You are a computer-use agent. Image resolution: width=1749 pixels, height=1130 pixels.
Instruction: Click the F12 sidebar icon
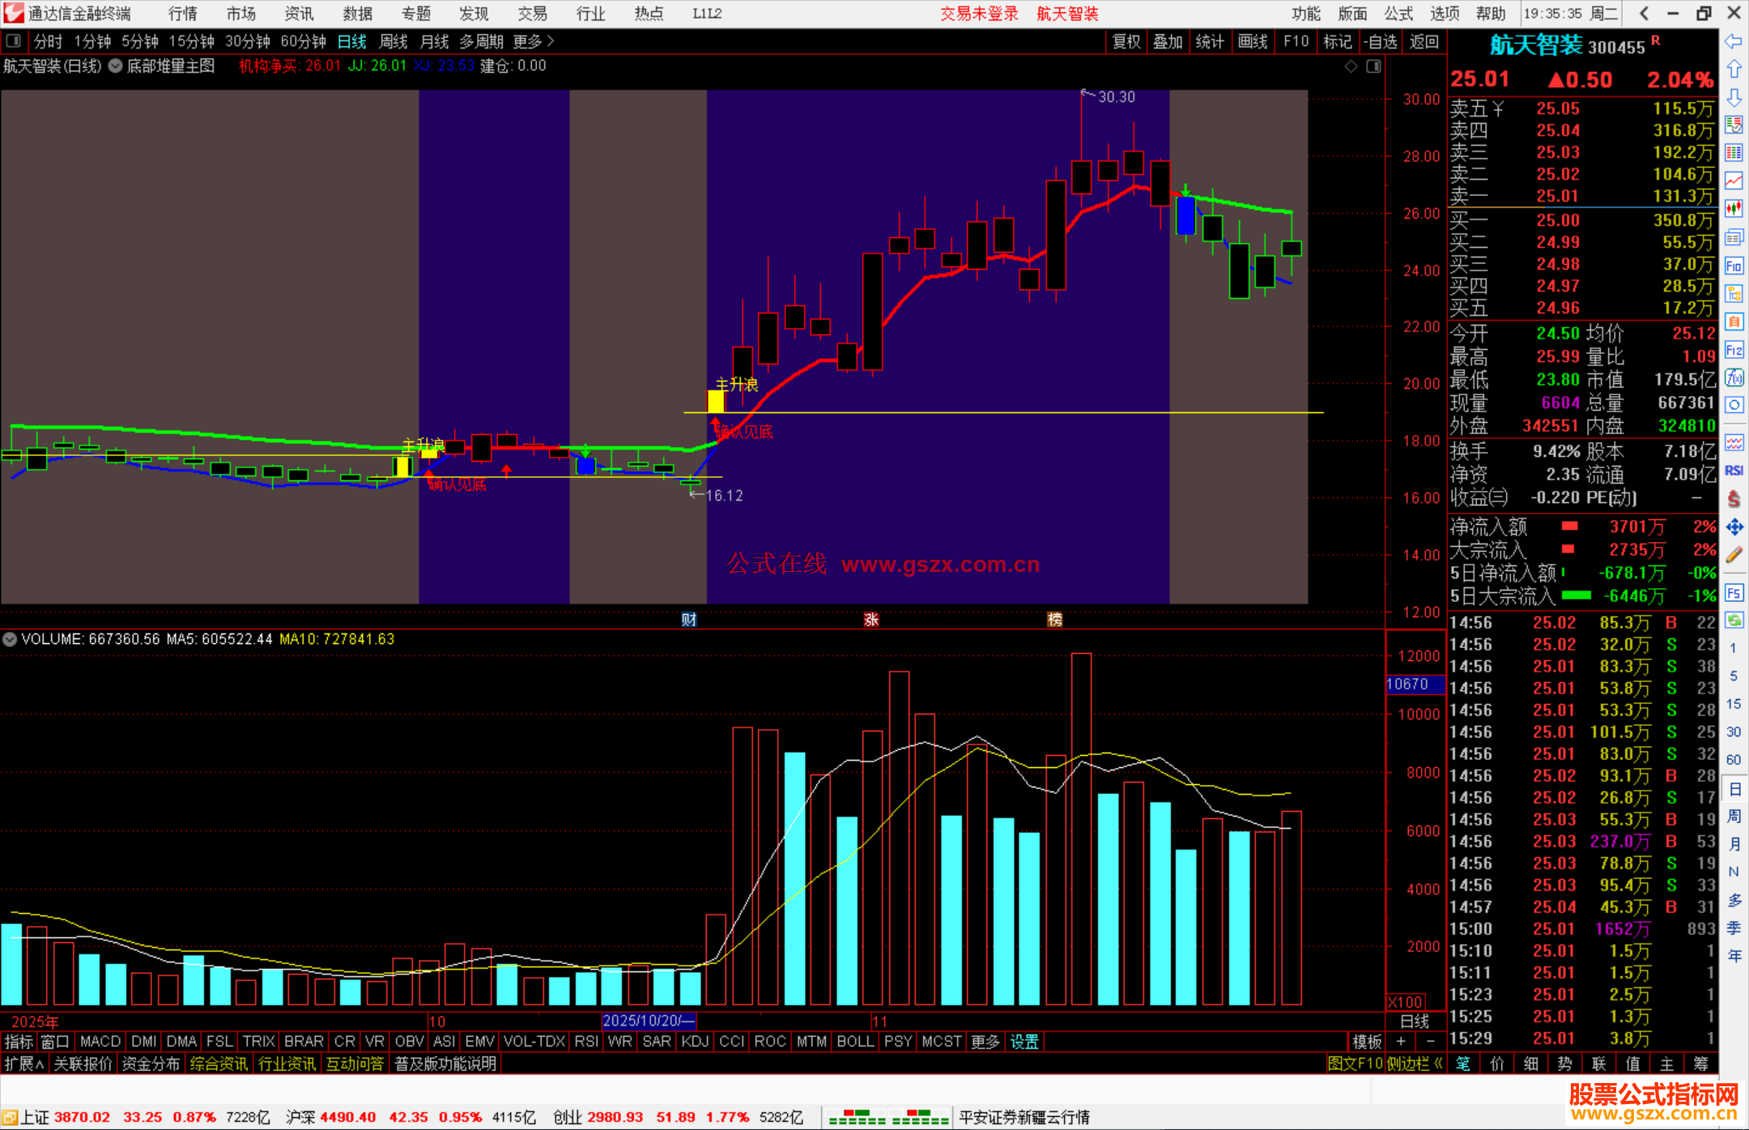click(1734, 350)
